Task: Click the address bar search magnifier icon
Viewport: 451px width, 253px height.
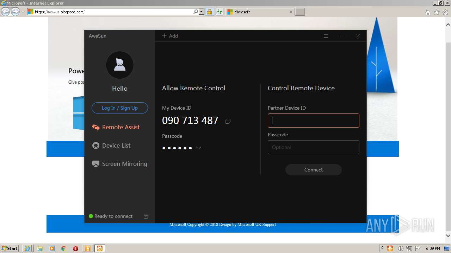Action: [x=196, y=12]
